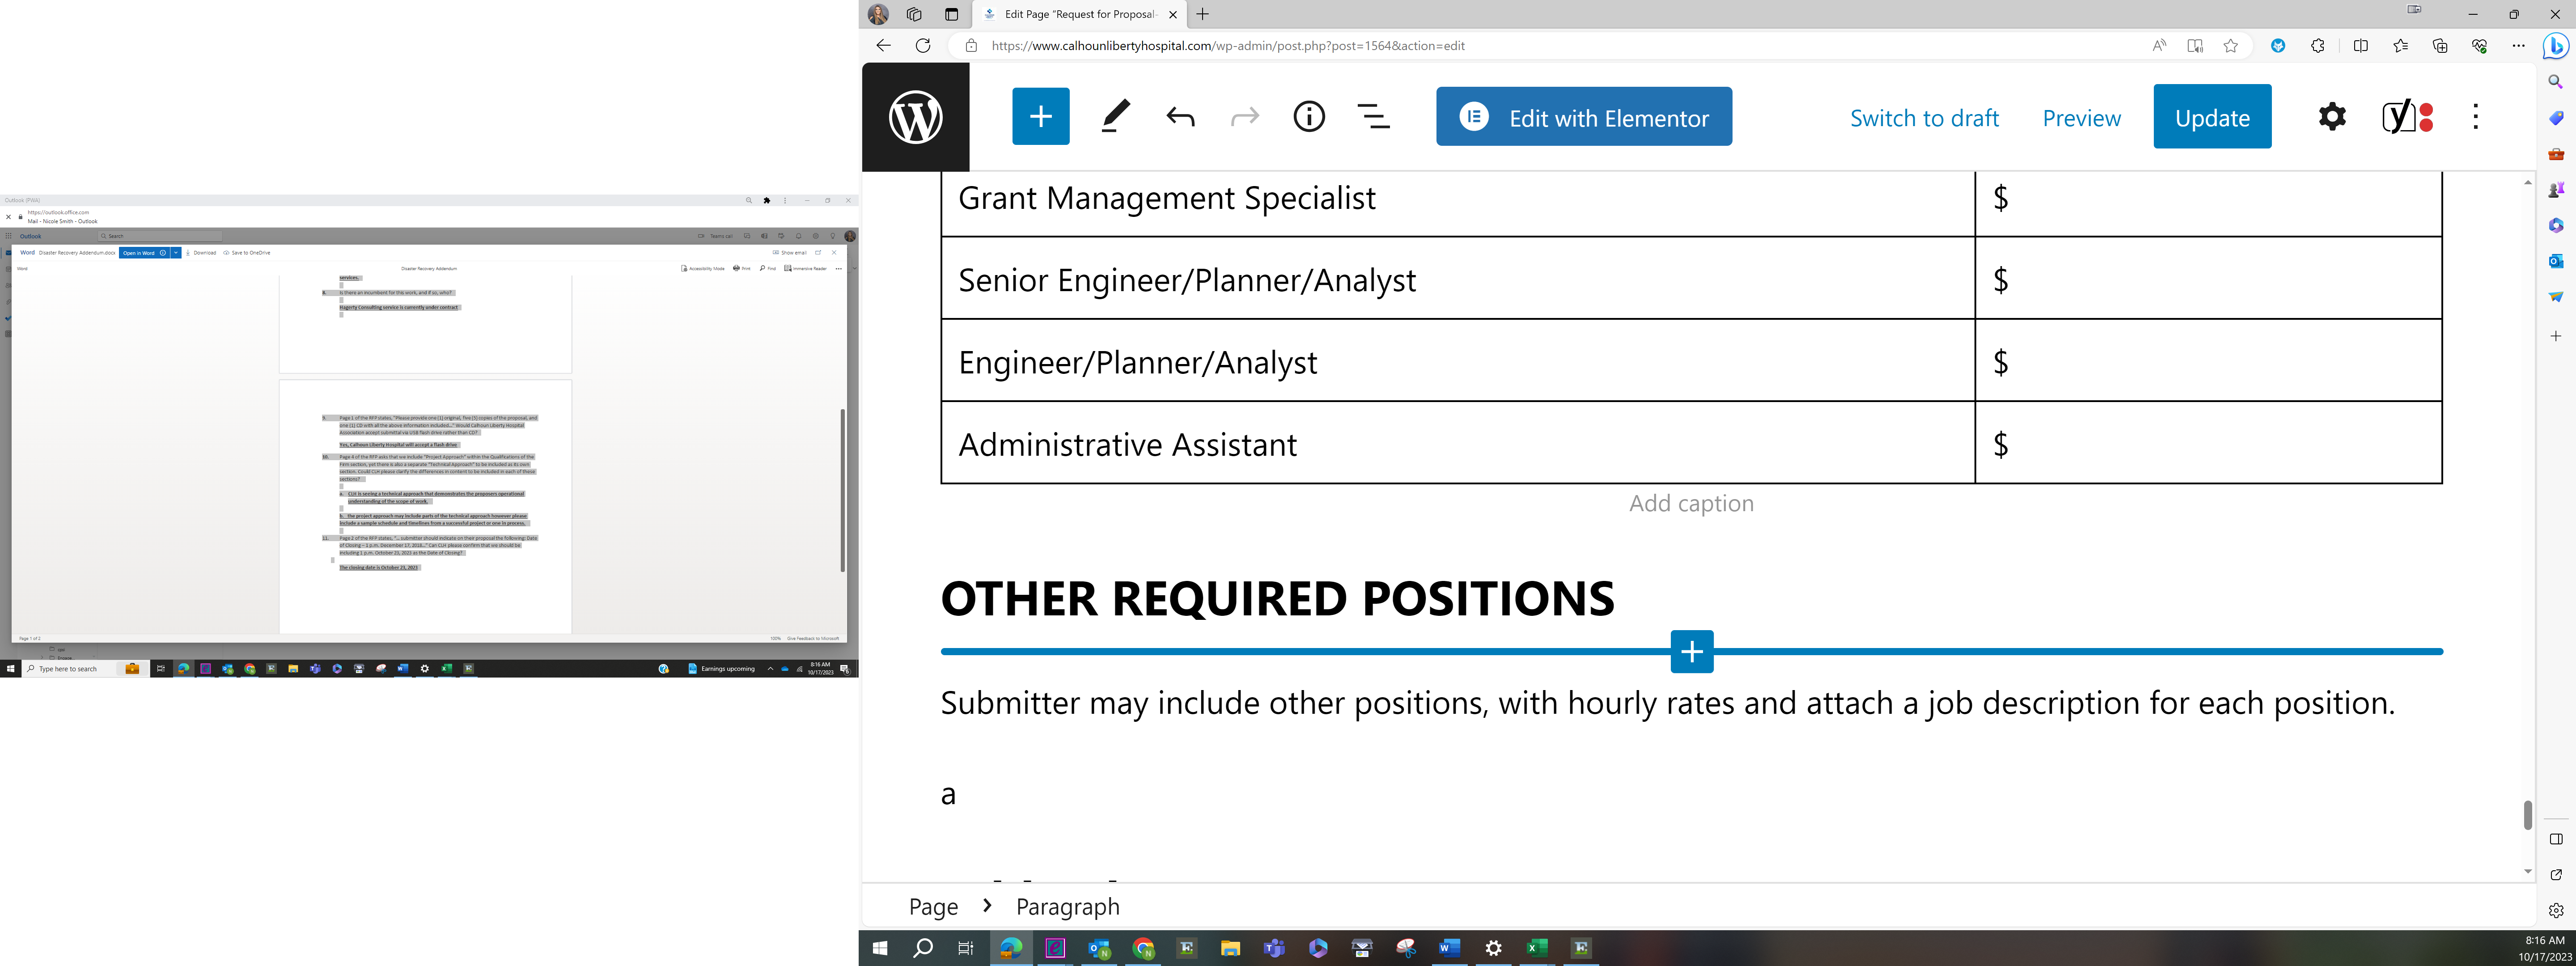Open Edge Collections icon
This screenshot has width=2576, height=966.
(x=2440, y=45)
